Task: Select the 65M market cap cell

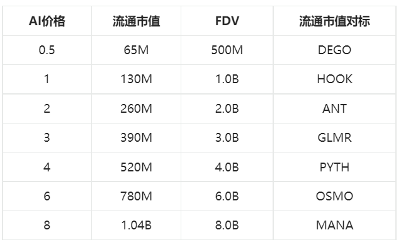Action: (x=137, y=50)
